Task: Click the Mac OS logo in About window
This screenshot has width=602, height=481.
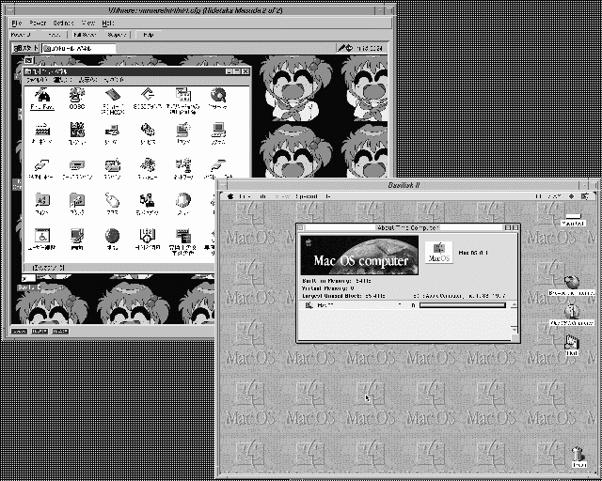Action: [439, 253]
